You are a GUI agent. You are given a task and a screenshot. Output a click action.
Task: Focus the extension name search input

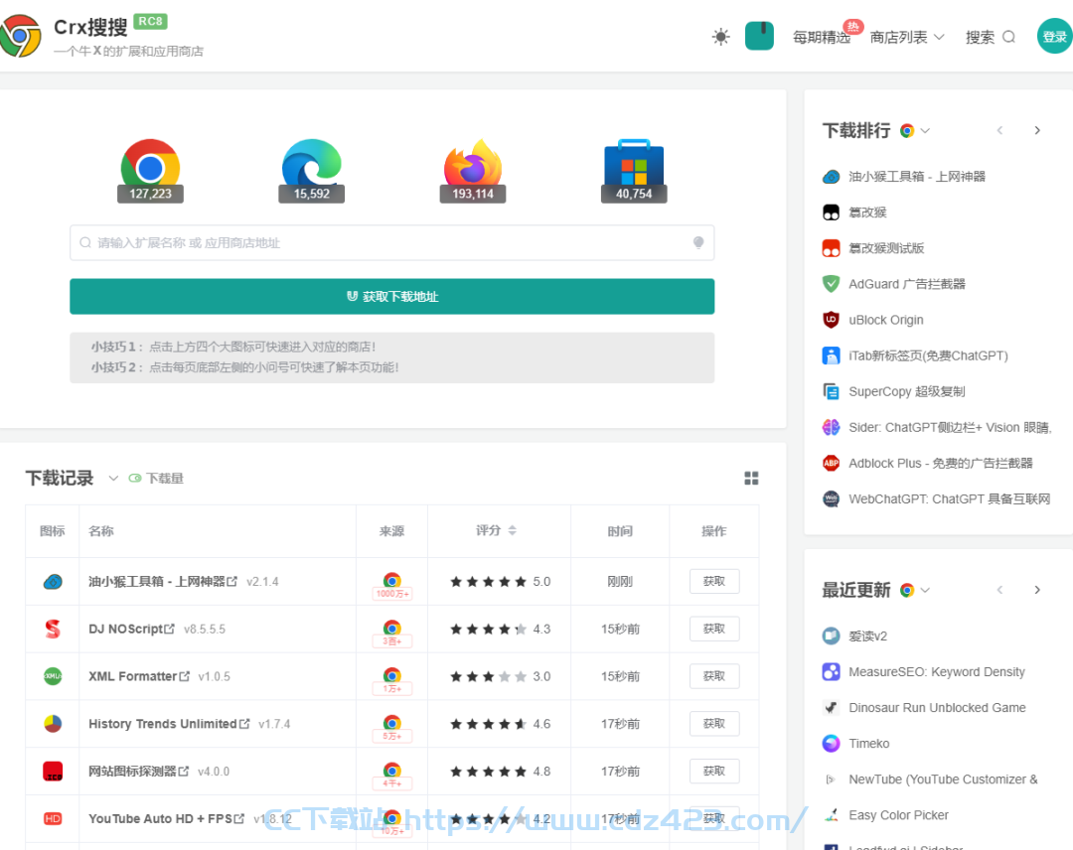point(392,242)
